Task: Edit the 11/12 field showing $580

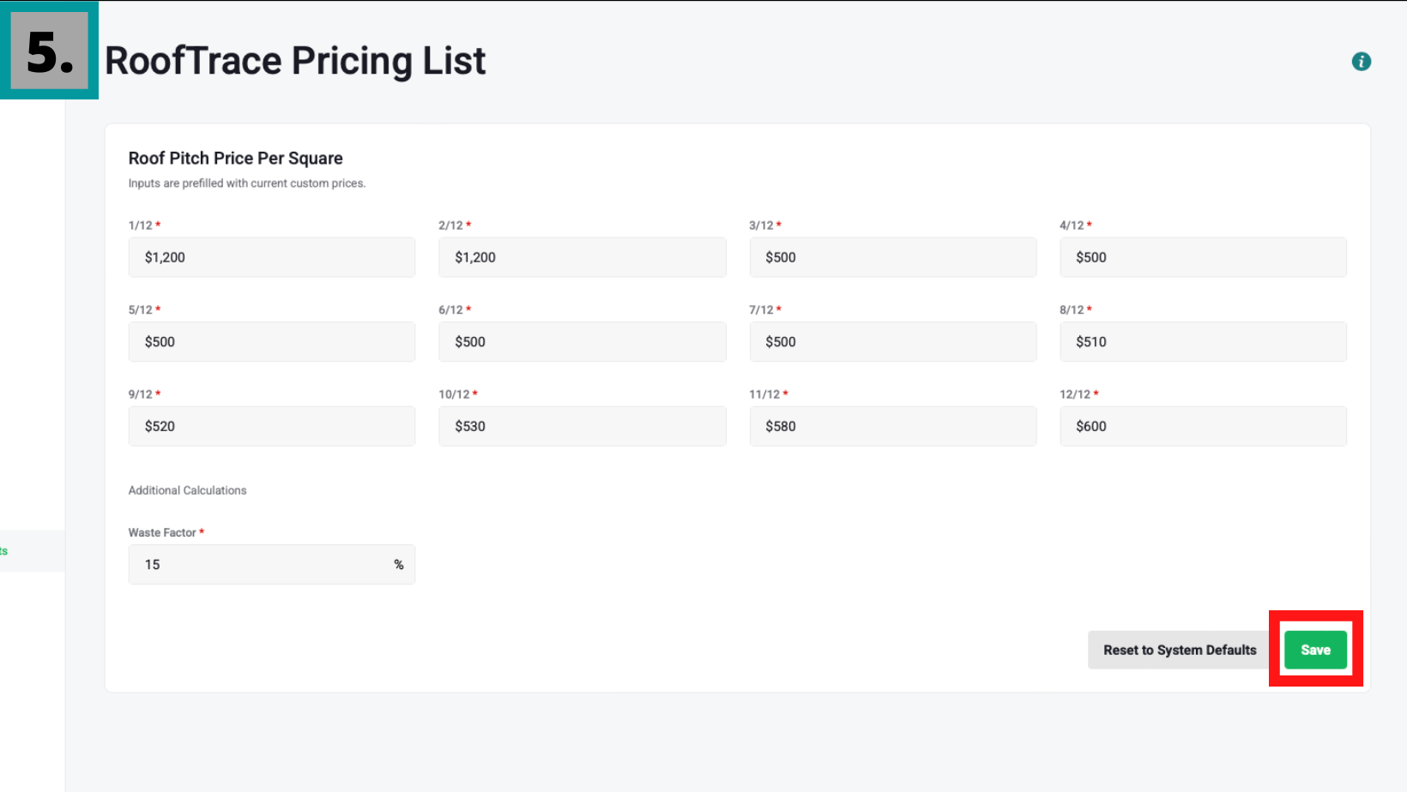Action: pyautogui.click(x=892, y=426)
